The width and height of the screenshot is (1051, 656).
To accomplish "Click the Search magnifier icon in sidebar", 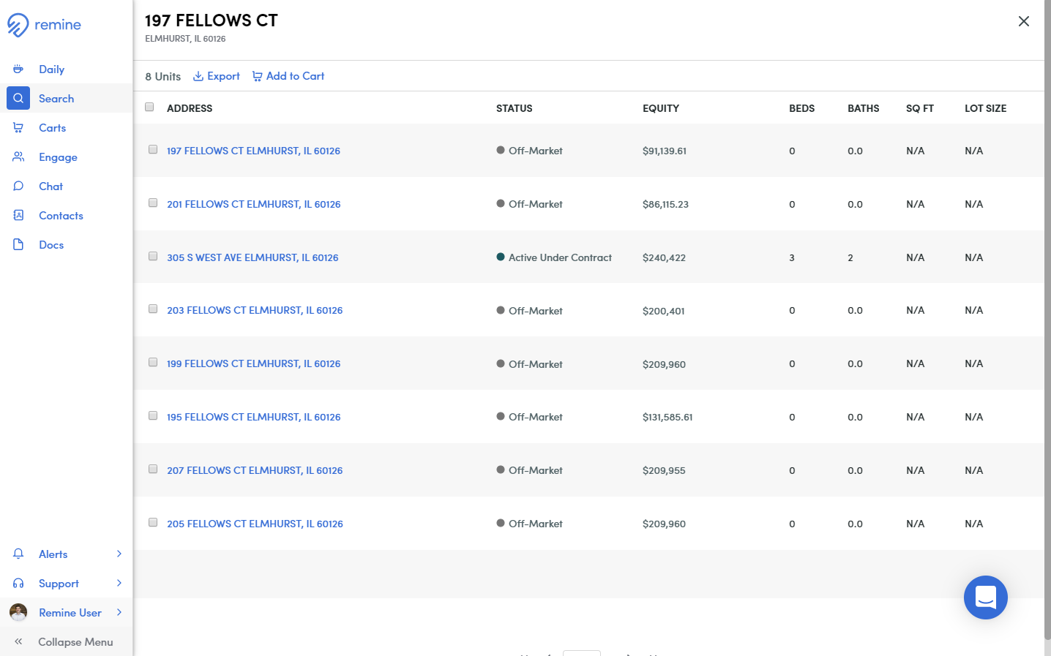I will pos(18,98).
